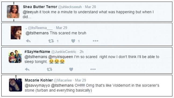Open the @itsReema___ handle
The height and width of the screenshot is (98, 174).
click(40, 28)
